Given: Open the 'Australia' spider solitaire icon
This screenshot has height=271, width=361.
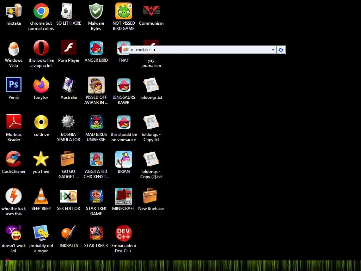Looking at the screenshot, I should (69, 85).
